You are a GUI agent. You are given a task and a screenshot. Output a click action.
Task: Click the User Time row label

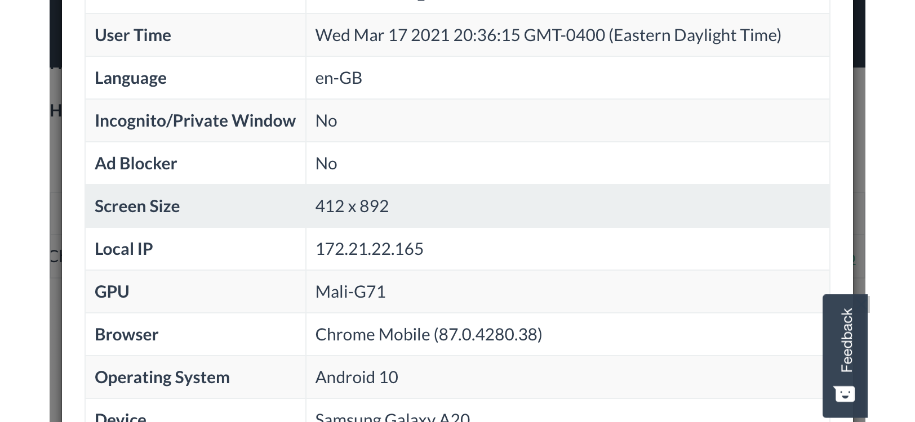(133, 35)
